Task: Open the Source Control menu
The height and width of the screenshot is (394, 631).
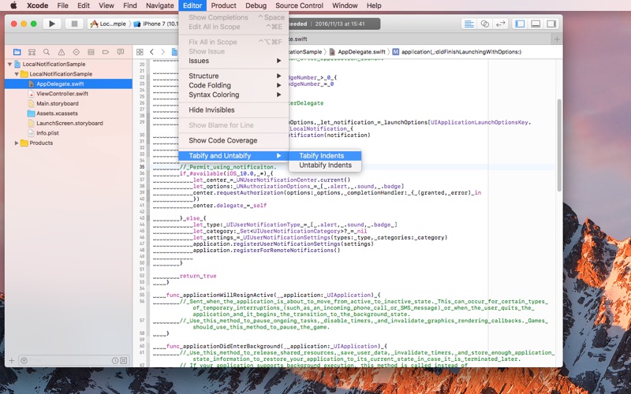Action: click(x=299, y=6)
